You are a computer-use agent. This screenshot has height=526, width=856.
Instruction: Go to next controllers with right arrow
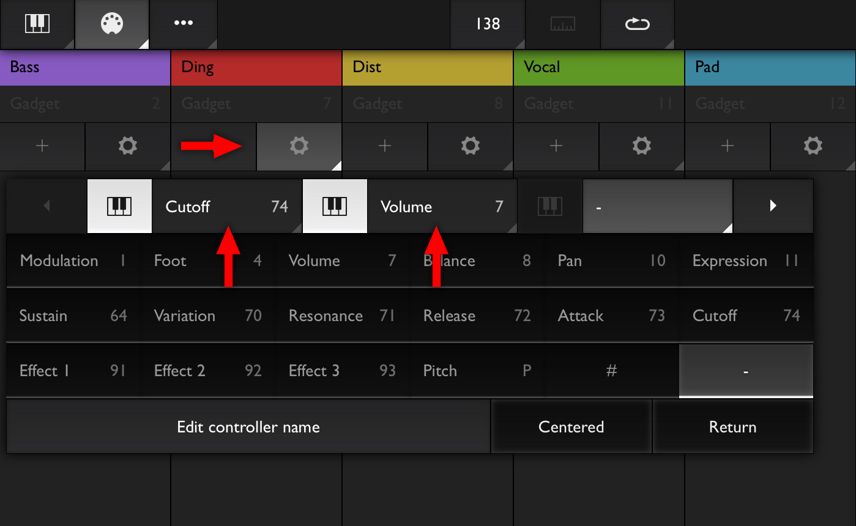pyautogui.click(x=773, y=206)
